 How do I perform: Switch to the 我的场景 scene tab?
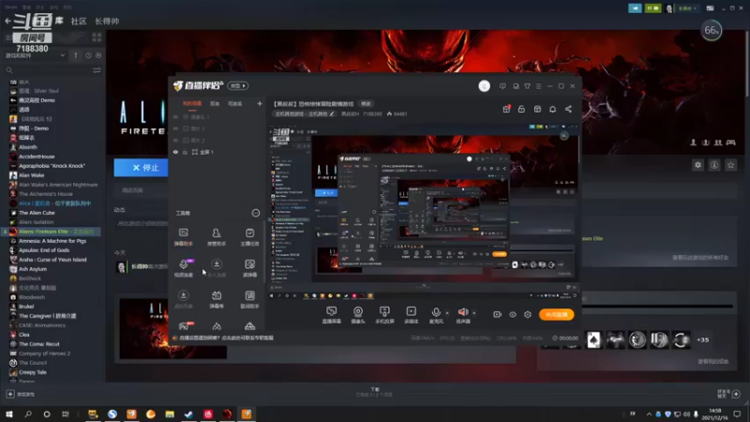click(x=192, y=103)
